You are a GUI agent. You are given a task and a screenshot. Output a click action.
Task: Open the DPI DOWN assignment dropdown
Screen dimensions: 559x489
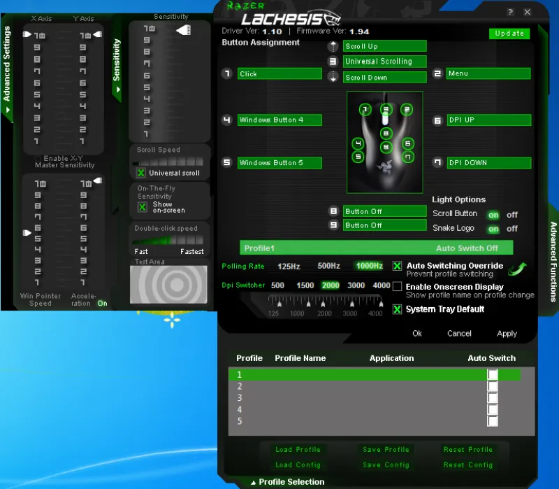point(489,163)
